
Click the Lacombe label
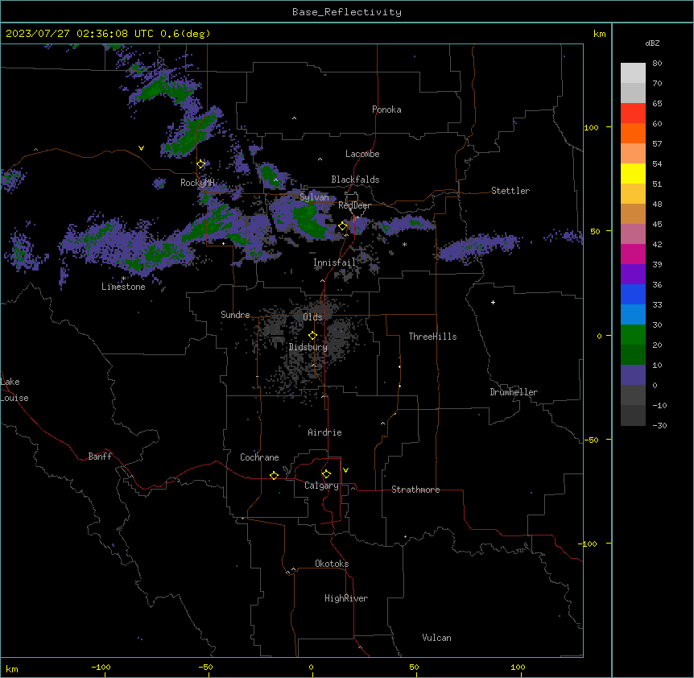coord(362,154)
